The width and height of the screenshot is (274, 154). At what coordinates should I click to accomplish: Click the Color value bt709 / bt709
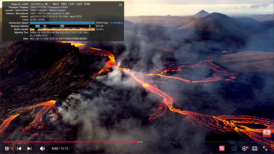37,20
